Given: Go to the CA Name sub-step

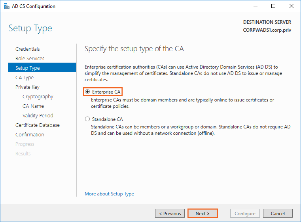Looking at the screenshot, I should pos(33,106).
